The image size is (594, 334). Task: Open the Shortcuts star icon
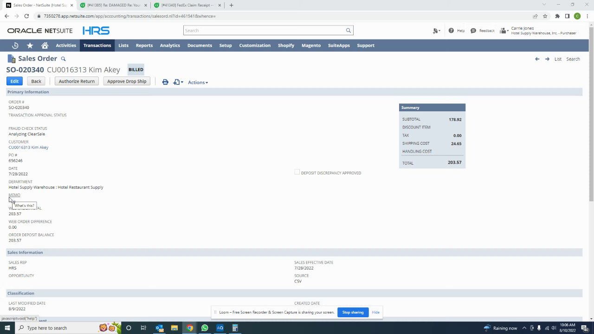point(30,45)
